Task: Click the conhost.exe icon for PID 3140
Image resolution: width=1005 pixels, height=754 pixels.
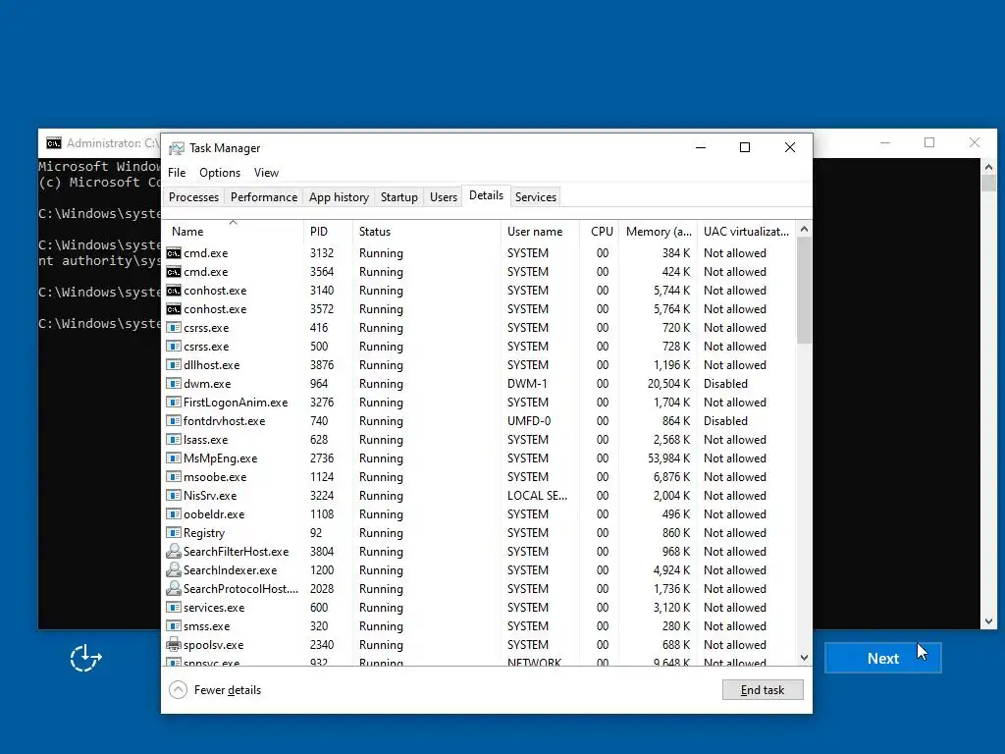Action: pos(173,291)
